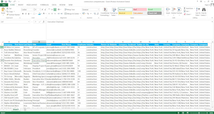Align text left
Viewport: 214px width, 114px height.
(x=49, y=14)
